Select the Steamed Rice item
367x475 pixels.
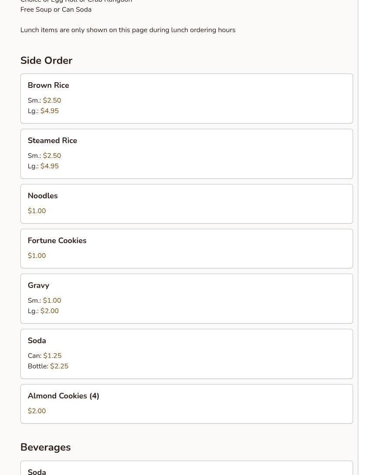52,141
